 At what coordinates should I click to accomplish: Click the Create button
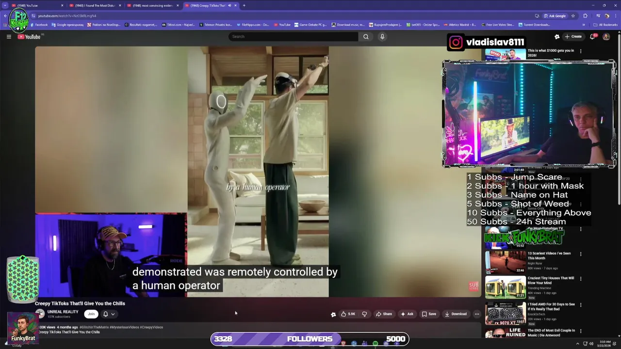[x=573, y=36]
